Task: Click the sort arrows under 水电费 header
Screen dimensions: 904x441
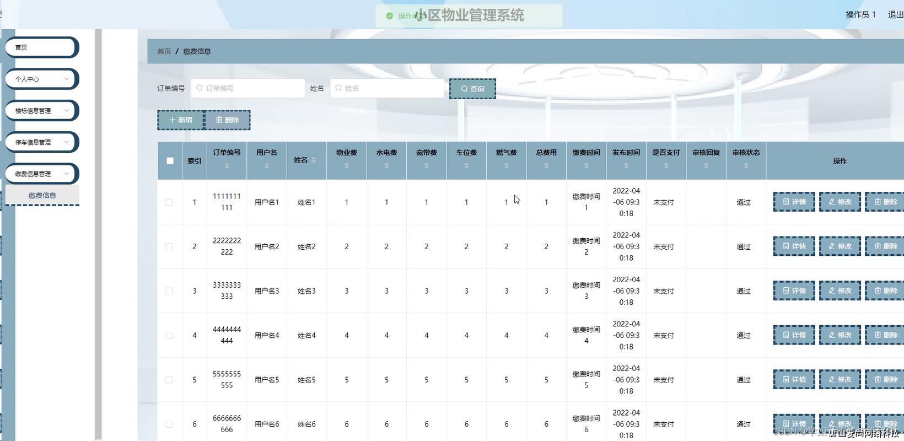Action: [386, 166]
